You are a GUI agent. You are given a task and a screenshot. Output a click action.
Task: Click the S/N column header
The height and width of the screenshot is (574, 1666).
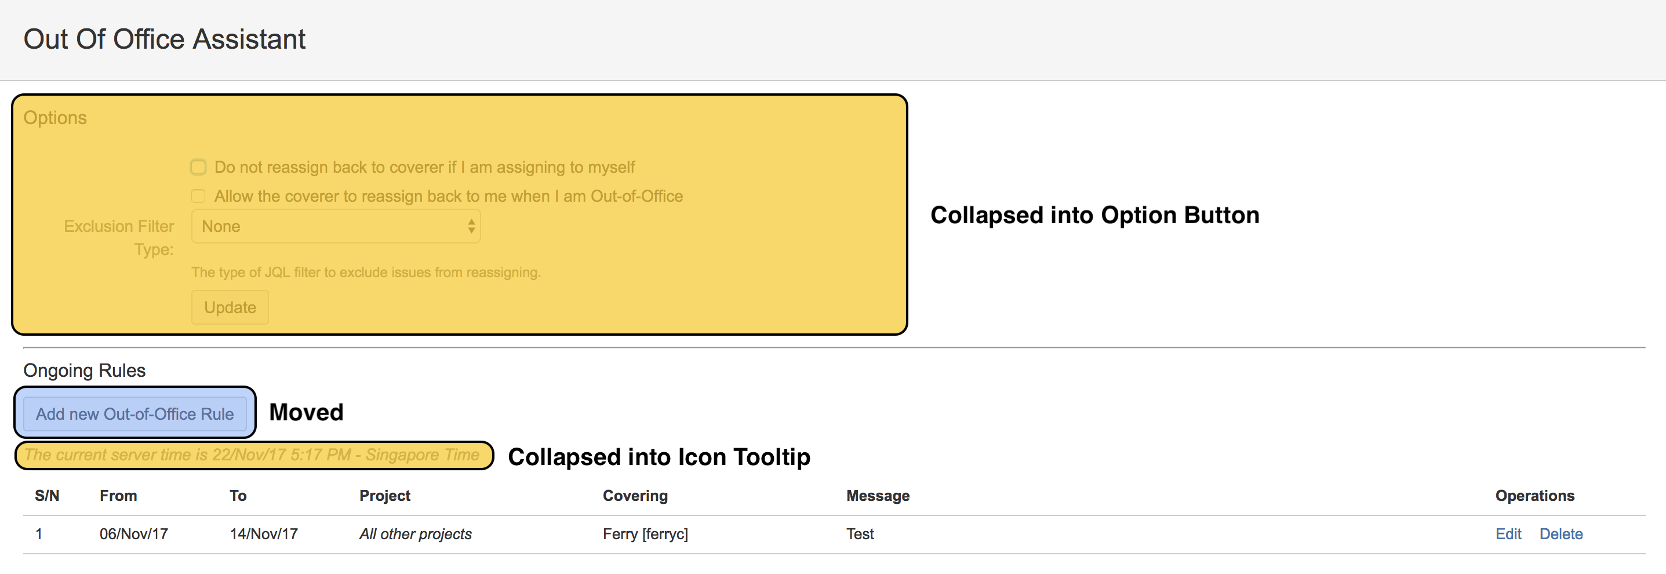[x=46, y=496]
